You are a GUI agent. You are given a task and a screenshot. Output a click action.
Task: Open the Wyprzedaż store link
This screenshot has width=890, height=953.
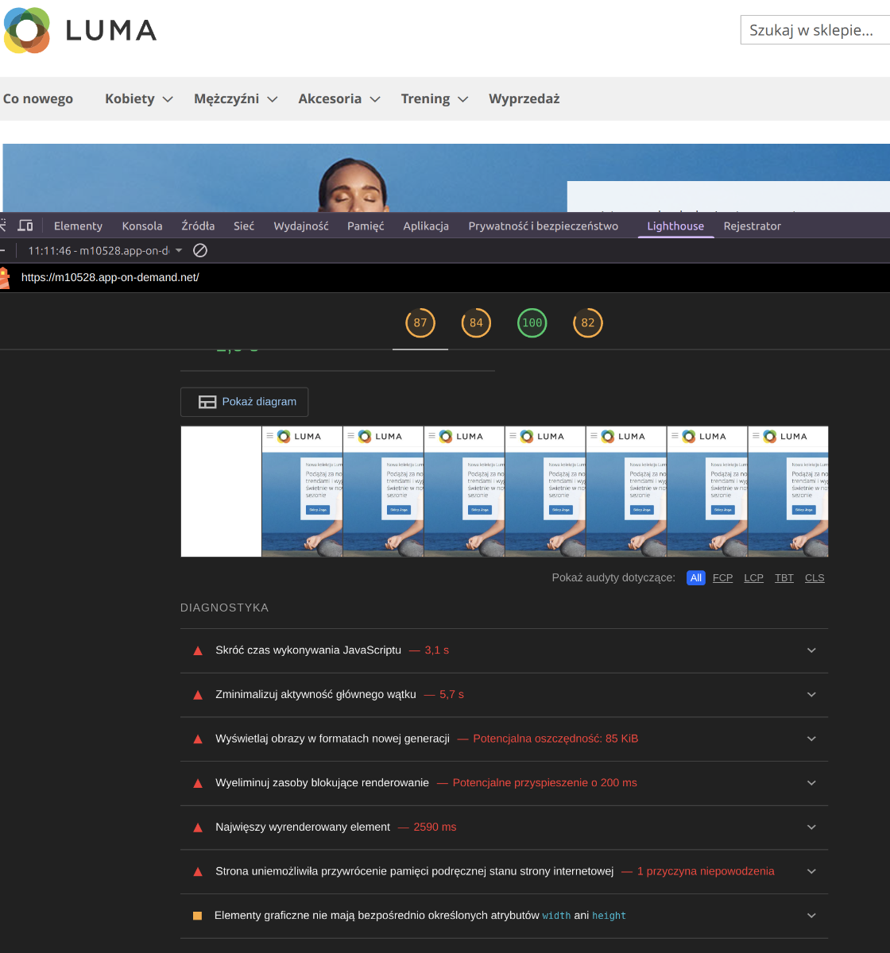pyautogui.click(x=524, y=98)
